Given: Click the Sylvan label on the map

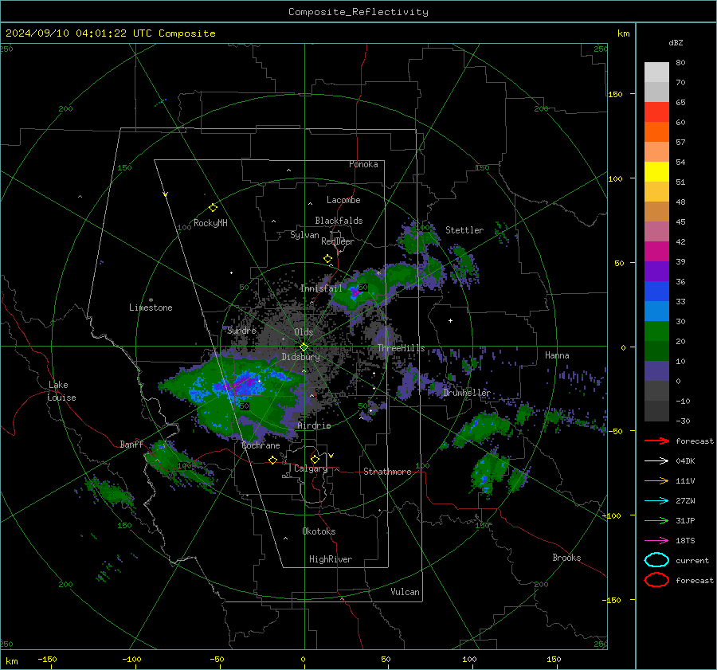Looking at the screenshot, I should coord(304,235).
